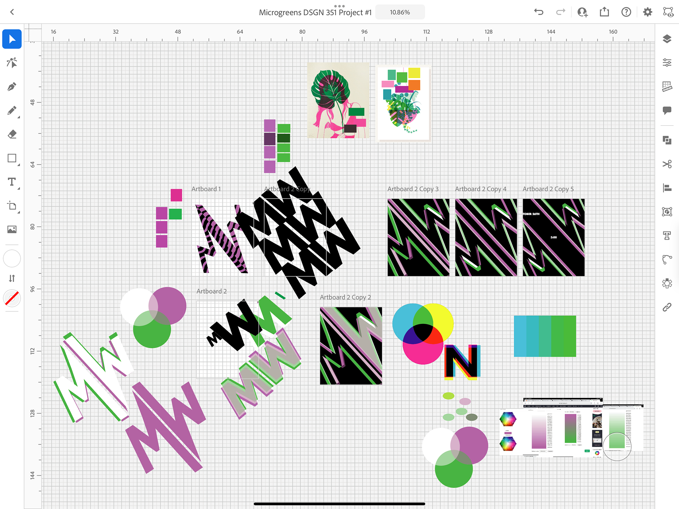The image size is (679, 509).
Task: Go back to the home screen
Action: coord(12,12)
